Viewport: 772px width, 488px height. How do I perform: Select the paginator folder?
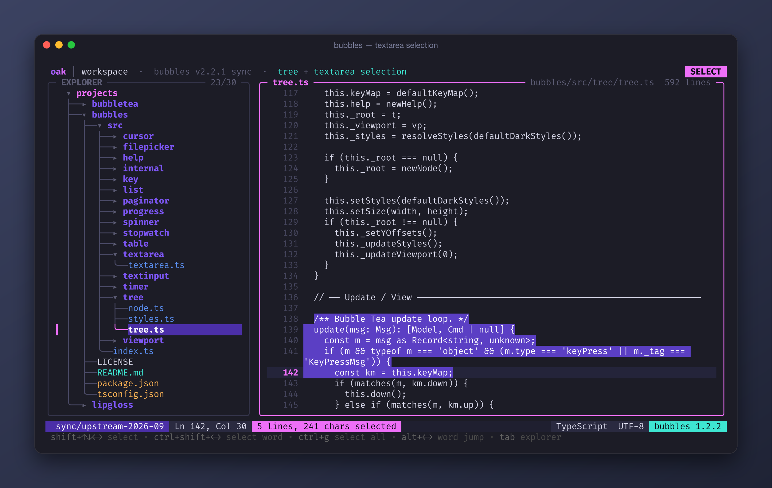[x=146, y=201]
